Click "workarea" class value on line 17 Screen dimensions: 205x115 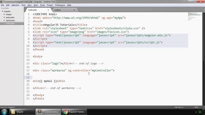click(x=58, y=71)
